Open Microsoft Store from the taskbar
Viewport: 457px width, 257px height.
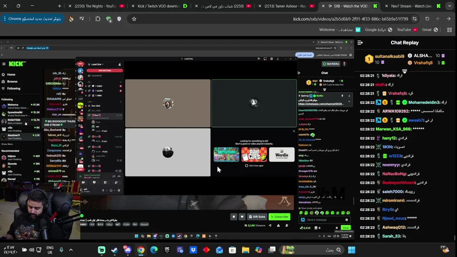tap(232, 250)
